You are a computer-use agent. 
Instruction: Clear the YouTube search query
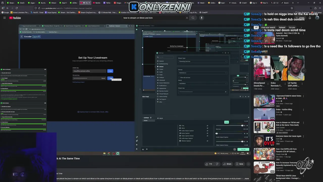(187, 18)
